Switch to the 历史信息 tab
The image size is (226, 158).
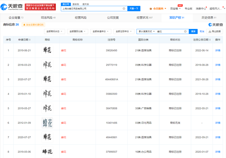pos(209,18)
